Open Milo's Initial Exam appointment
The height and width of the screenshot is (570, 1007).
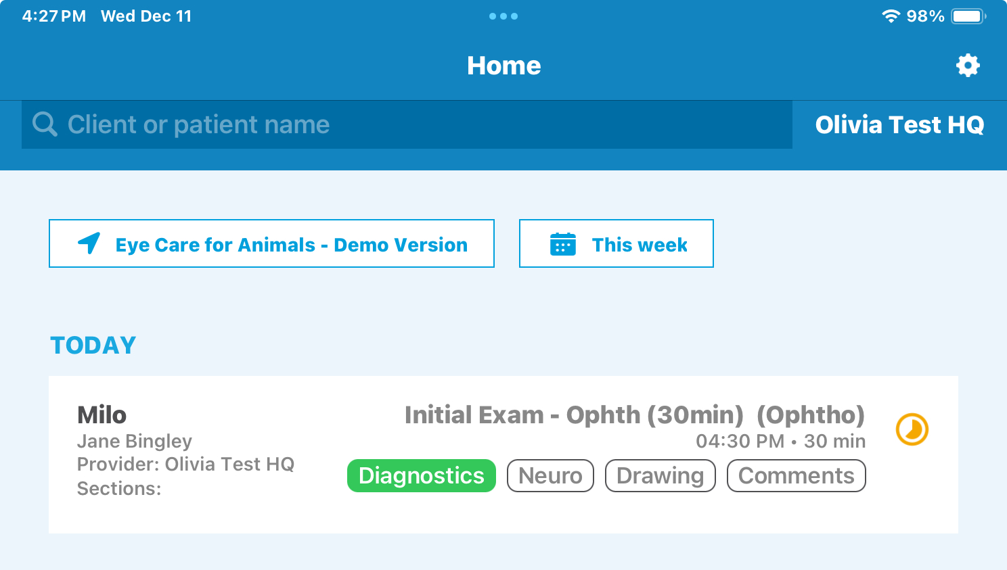click(635, 414)
